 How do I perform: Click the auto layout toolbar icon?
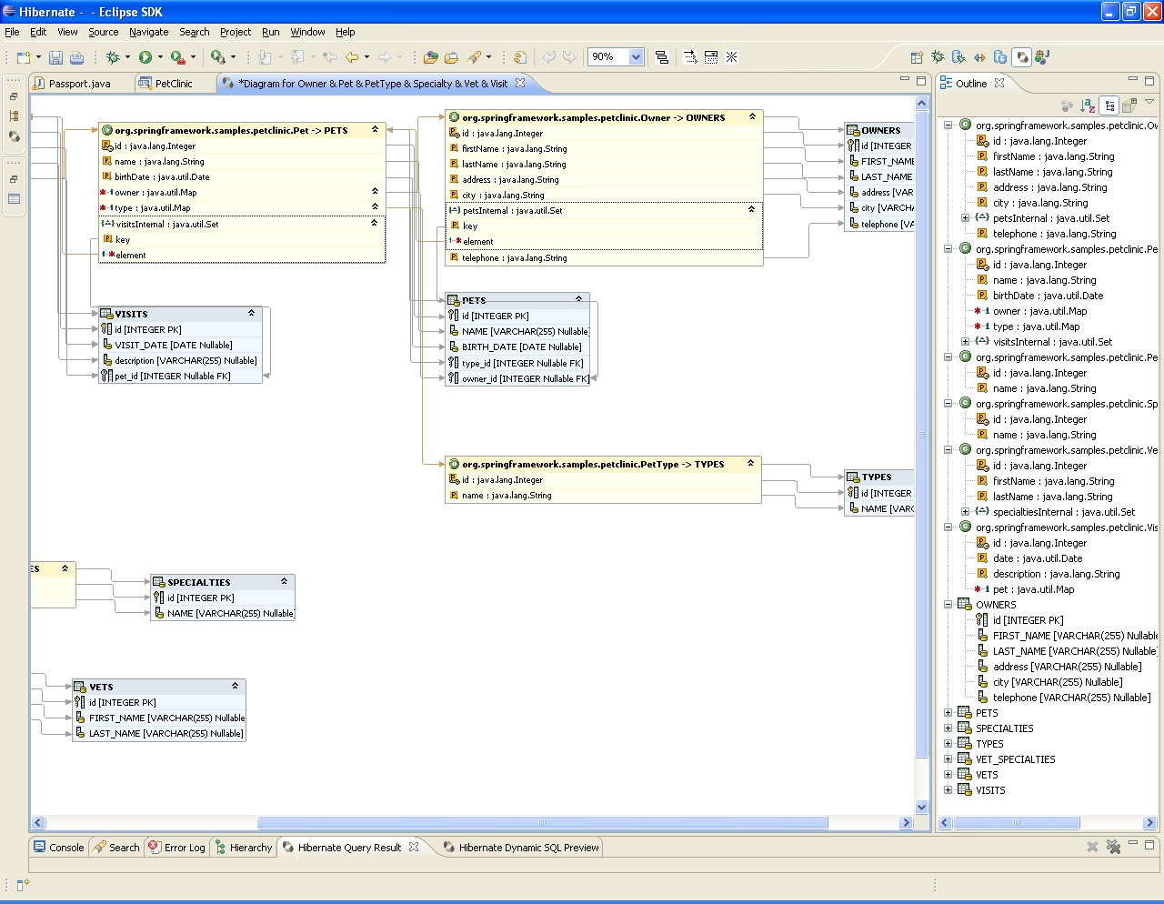[662, 57]
